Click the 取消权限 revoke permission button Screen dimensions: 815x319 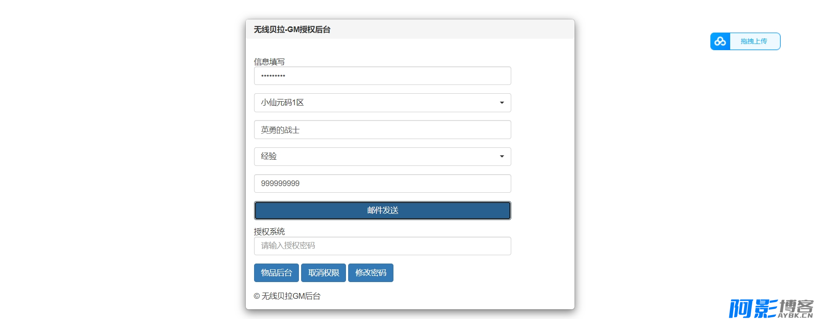[324, 273]
